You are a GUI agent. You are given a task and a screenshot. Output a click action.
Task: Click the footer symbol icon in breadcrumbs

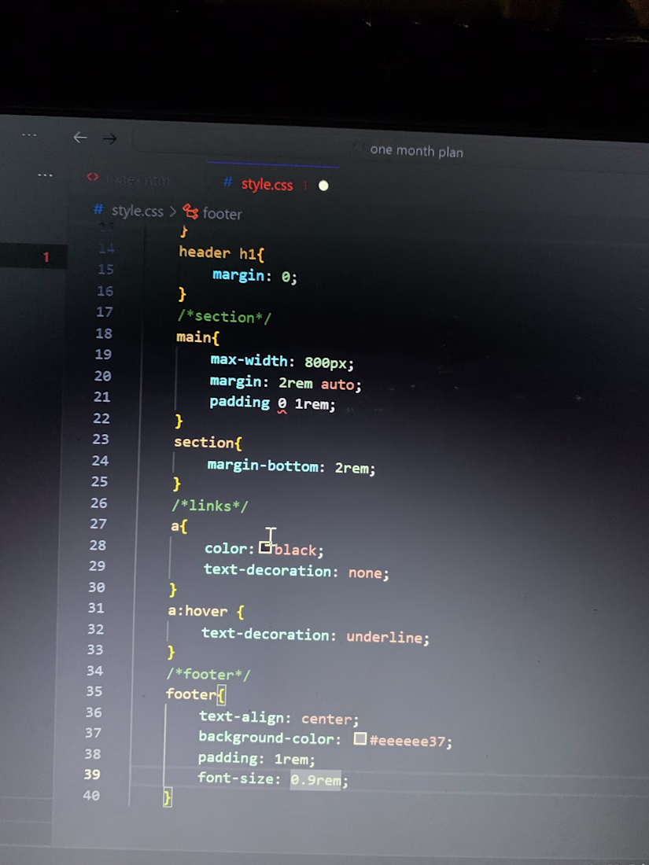coord(190,212)
